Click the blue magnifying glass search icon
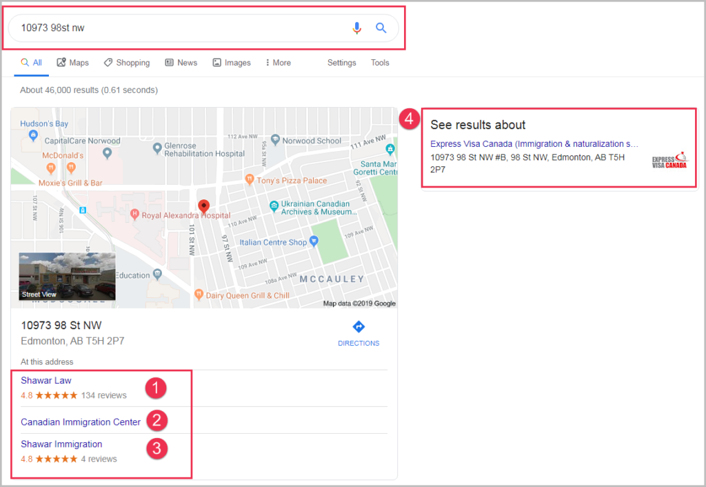The width and height of the screenshot is (706, 487). pyautogui.click(x=381, y=28)
